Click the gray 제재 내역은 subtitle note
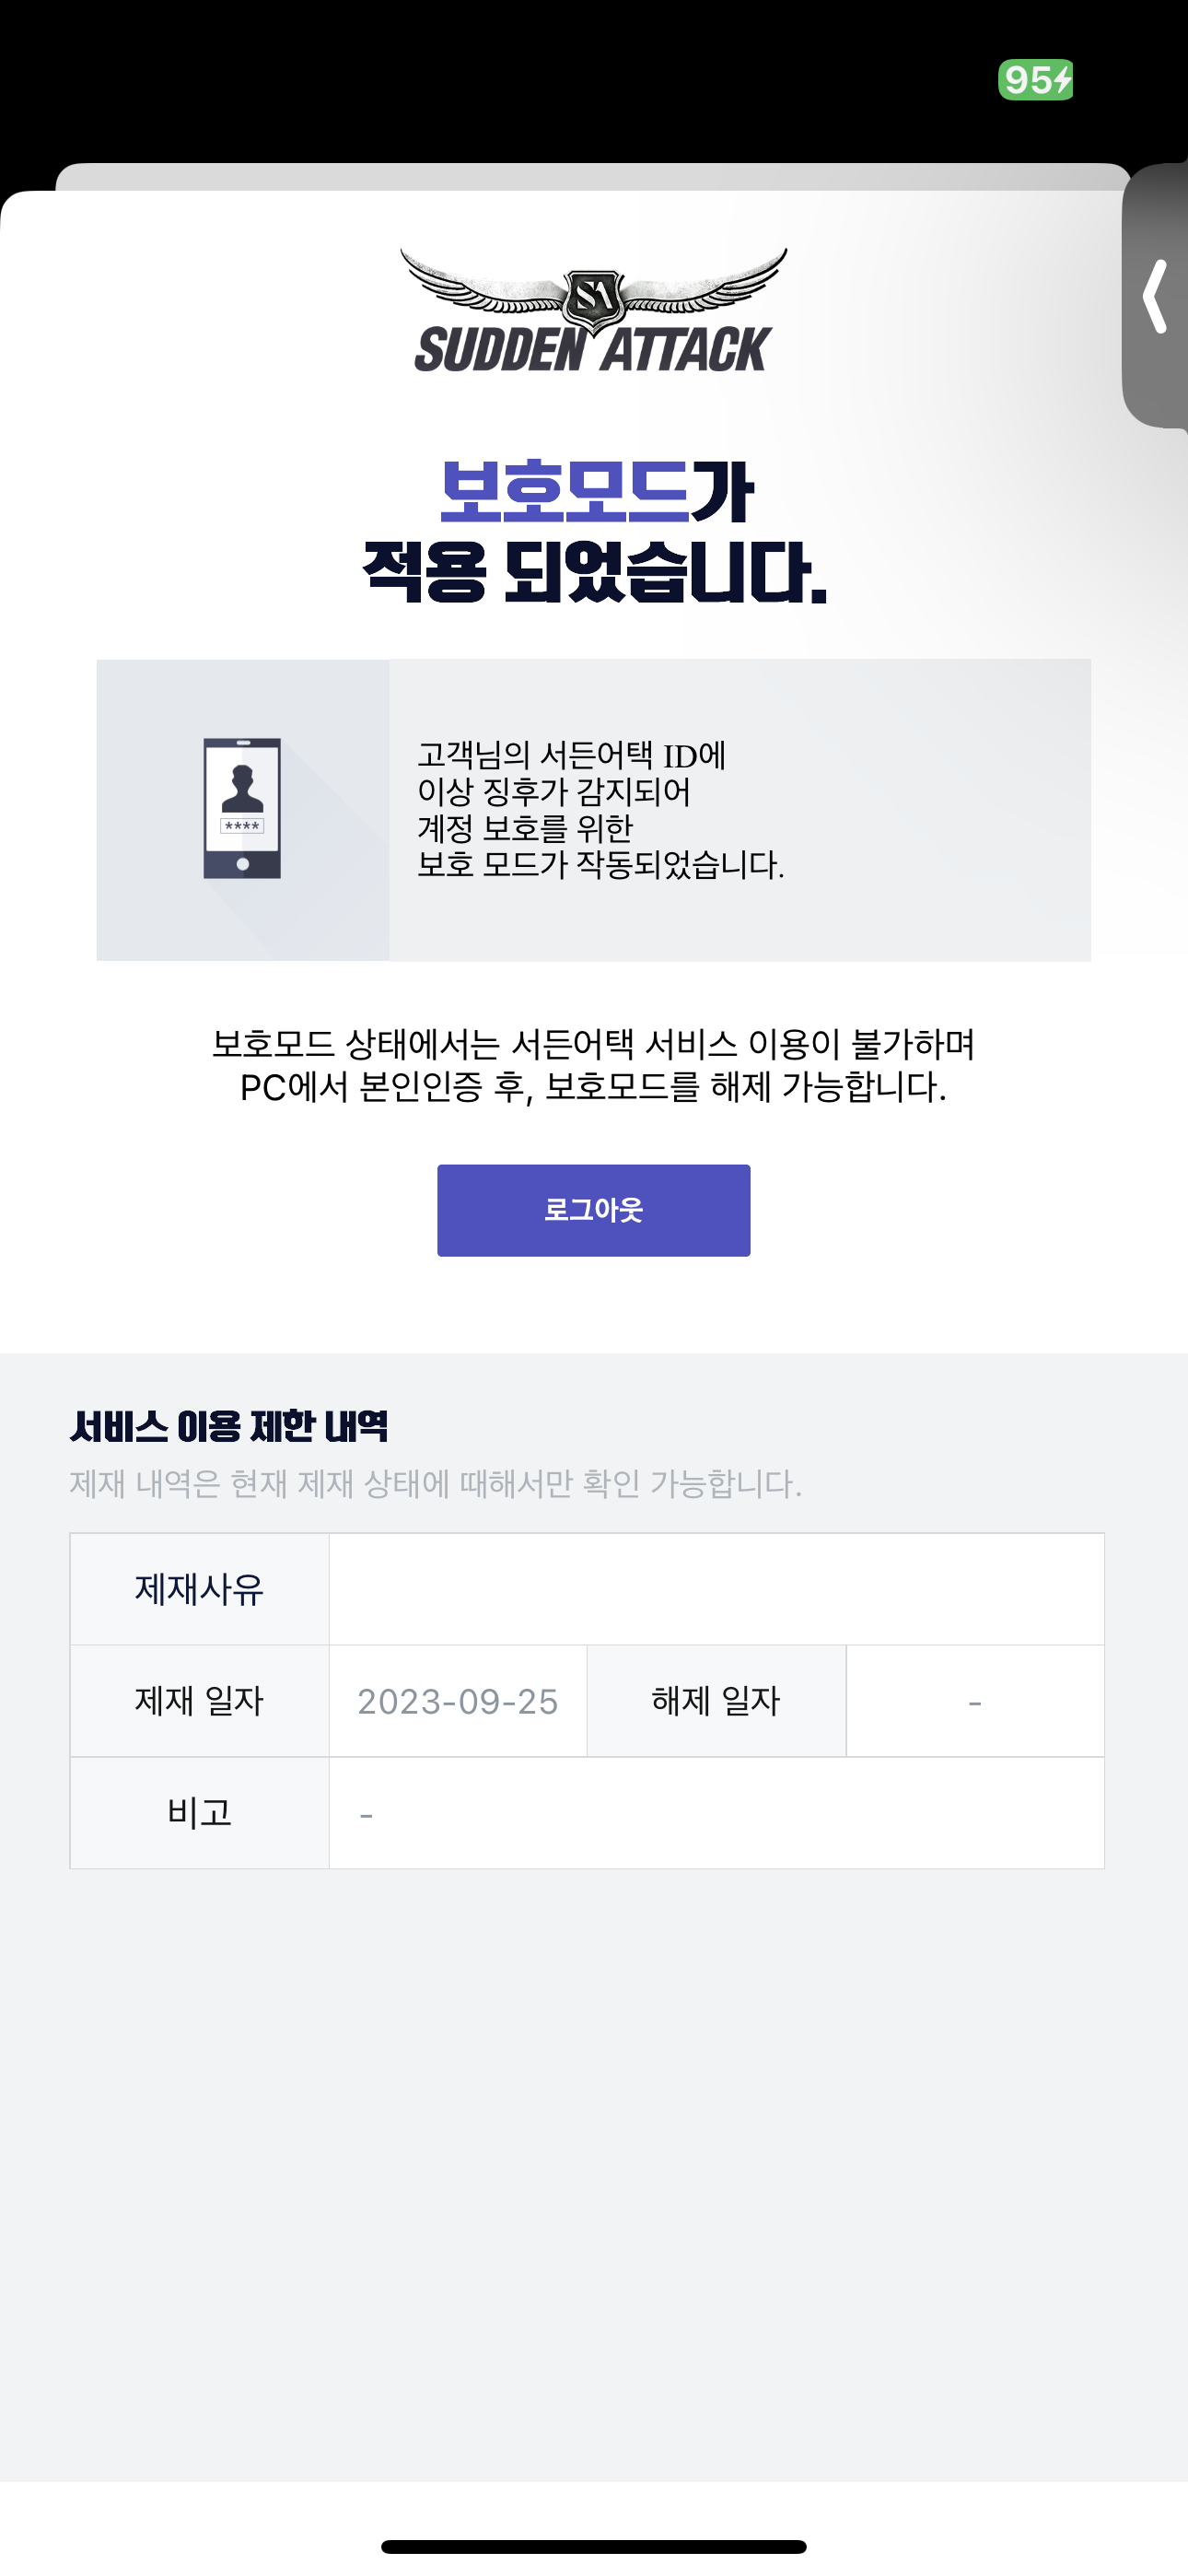The width and height of the screenshot is (1188, 2576). tap(436, 1484)
